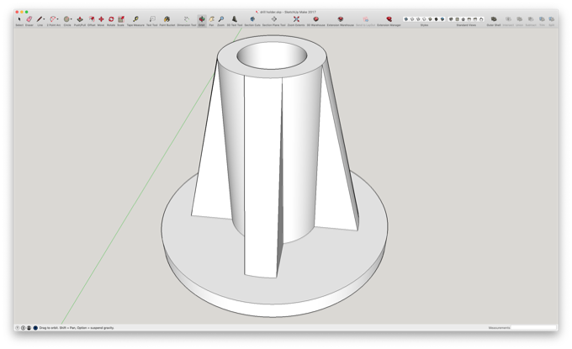Click Zoom Extents in the toolbar
Screen dimensions: 572x349
[296, 19]
